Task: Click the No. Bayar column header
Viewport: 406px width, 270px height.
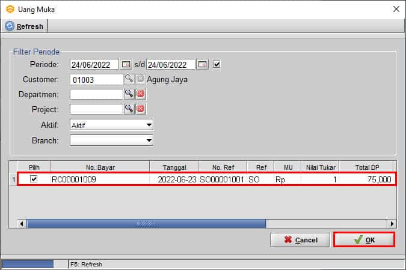Action: click(x=99, y=167)
